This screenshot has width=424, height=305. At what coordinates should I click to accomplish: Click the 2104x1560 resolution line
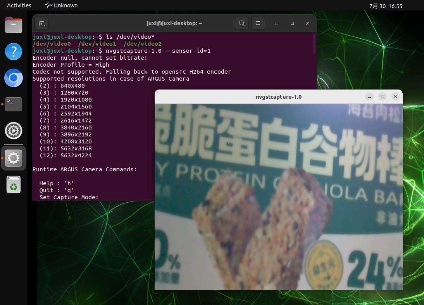point(65,107)
